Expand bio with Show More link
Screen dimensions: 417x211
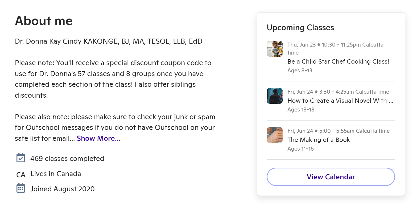pyautogui.click(x=98, y=138)
